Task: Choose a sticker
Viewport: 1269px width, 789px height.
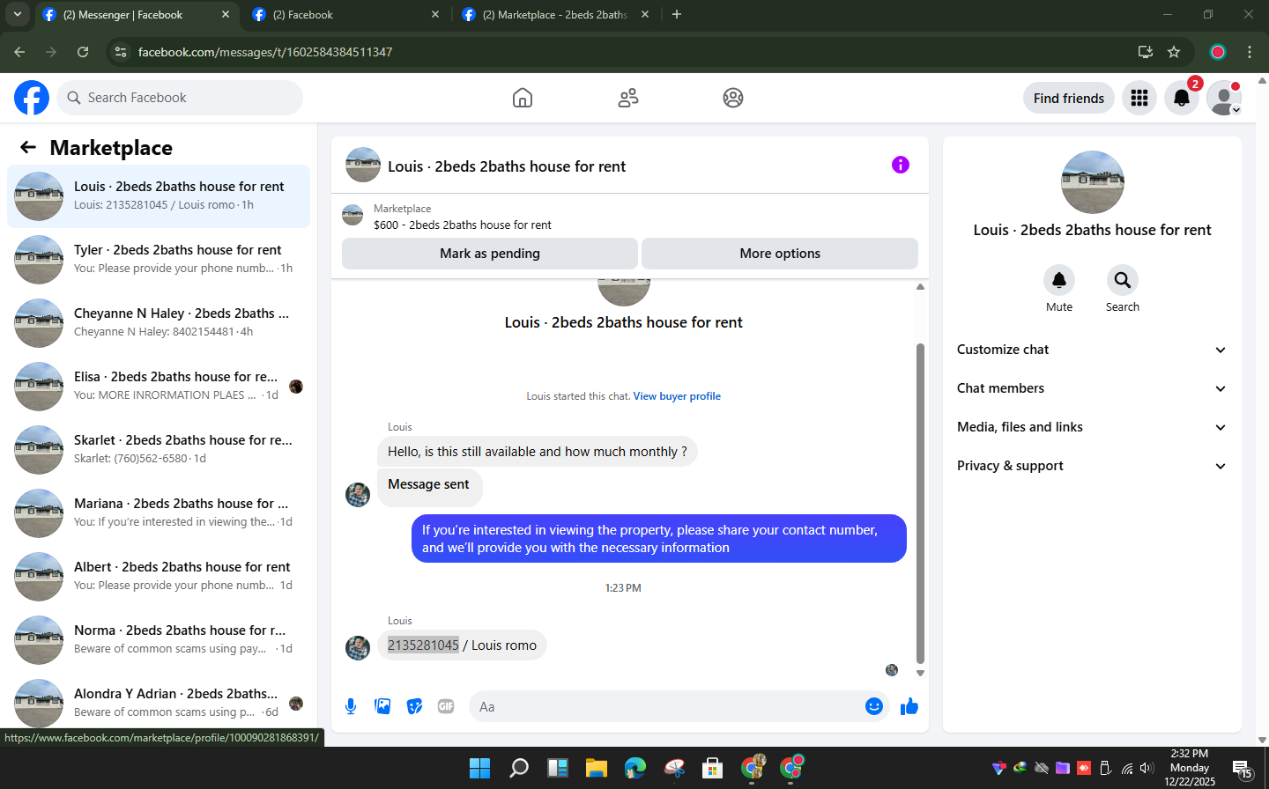Action: pyautogui.click(x=414, y=706)
